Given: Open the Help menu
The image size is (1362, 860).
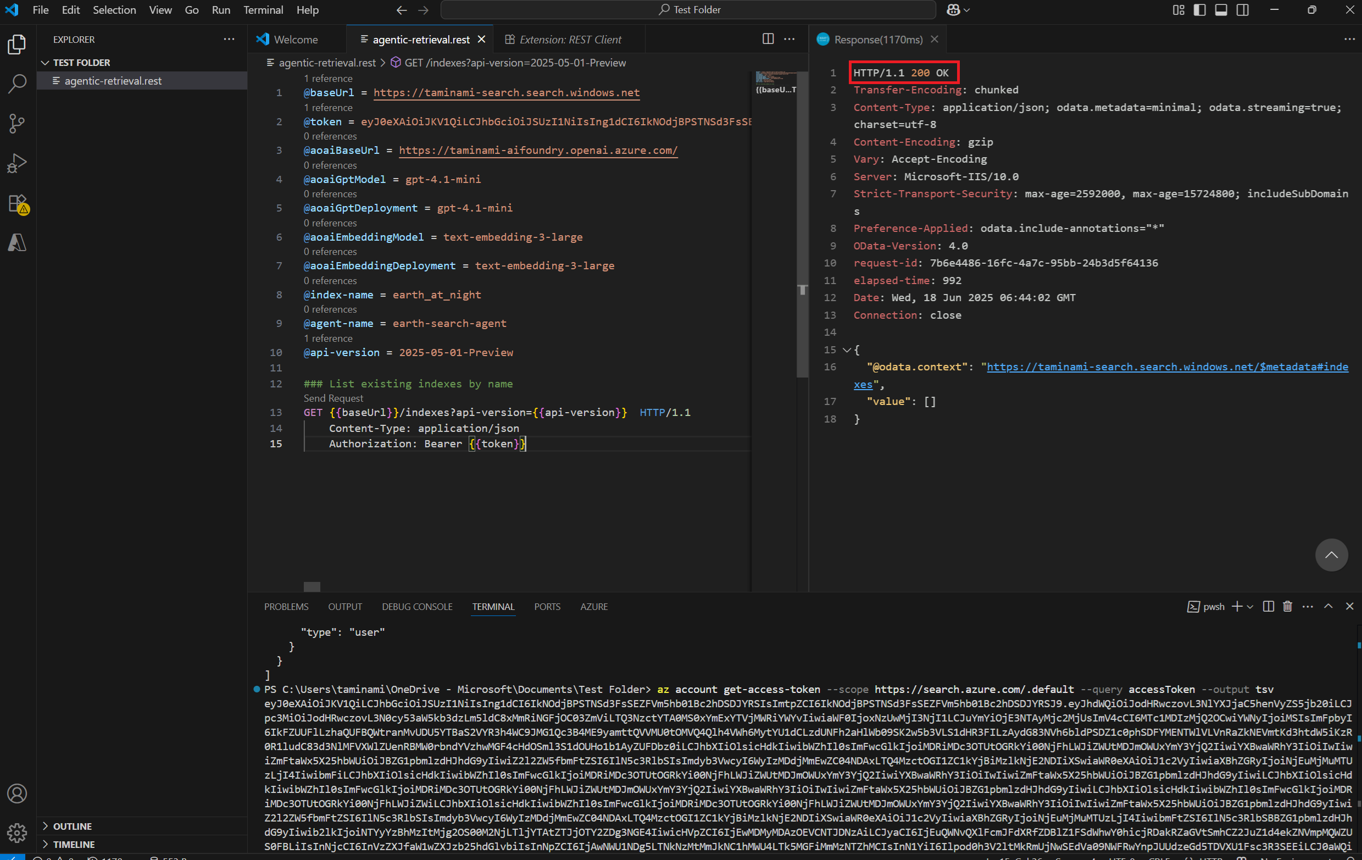Looking at the screenshot, I should coord(308,10).
